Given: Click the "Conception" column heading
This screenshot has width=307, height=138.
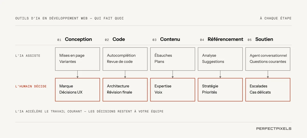Looking at the screenshot, I should coord(78,39).
